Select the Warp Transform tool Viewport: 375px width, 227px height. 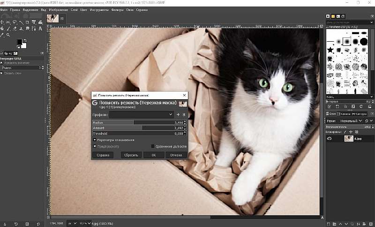40,22
